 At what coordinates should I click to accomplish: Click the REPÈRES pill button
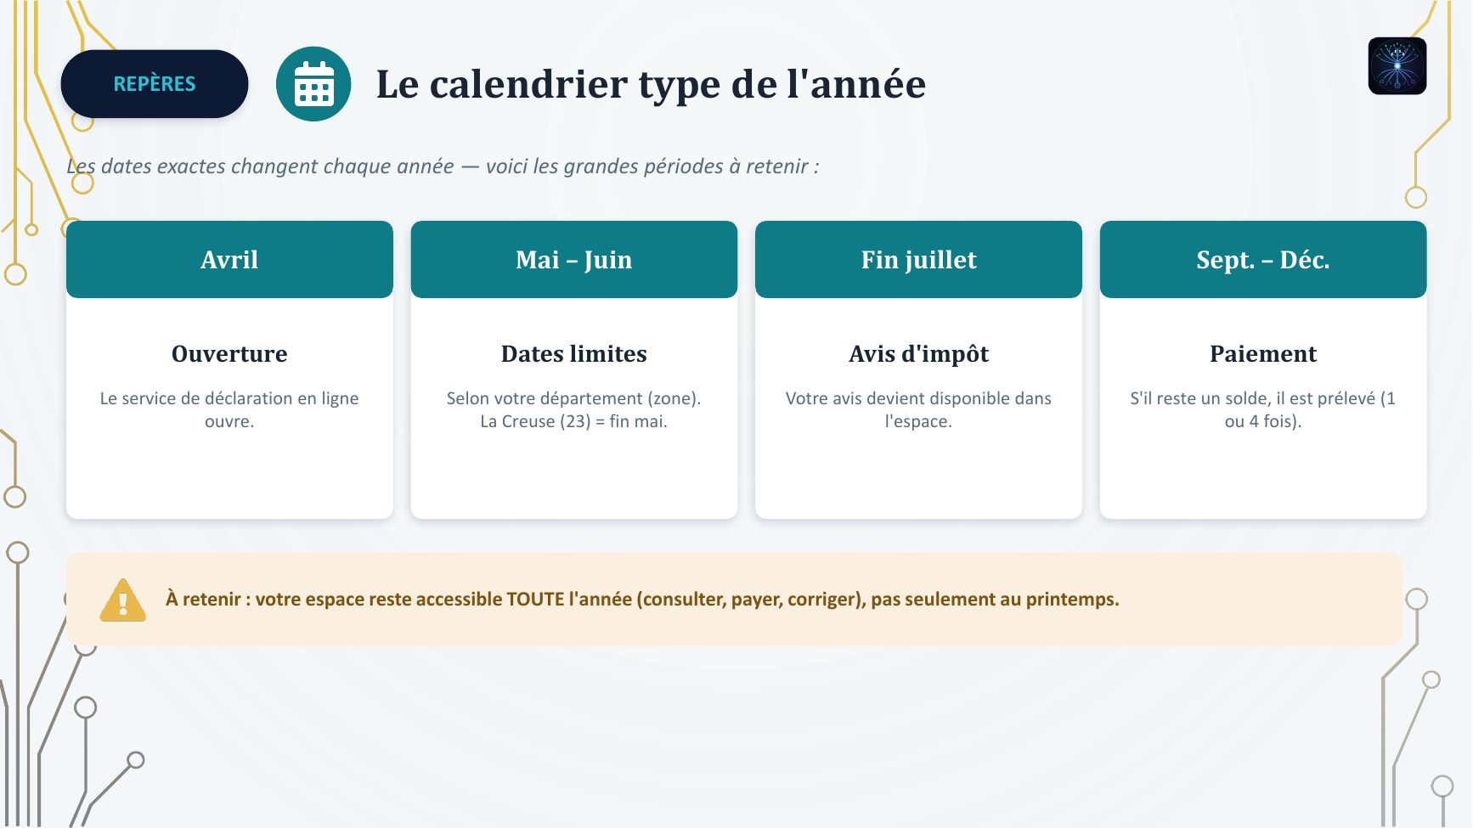tap(155, 84)
